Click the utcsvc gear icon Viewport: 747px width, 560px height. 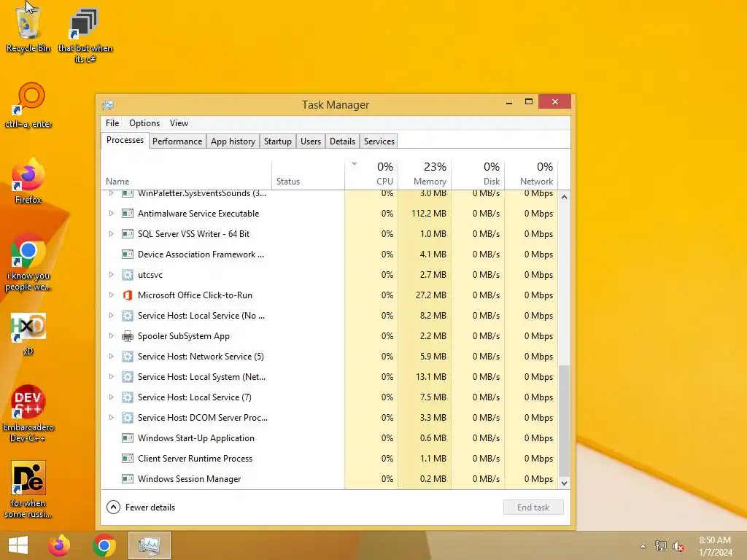[x=127, y=275]
